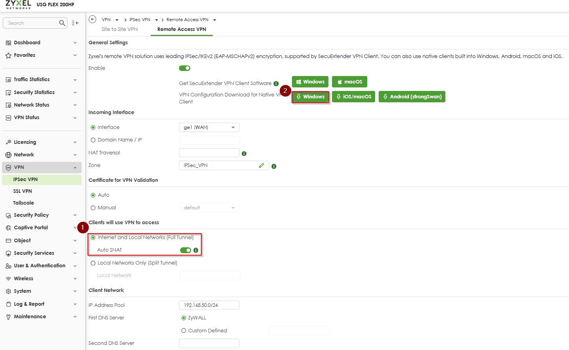Collapse the sidebar menu icon
This screenshot has height=350, width=569.
coord(75,23)
